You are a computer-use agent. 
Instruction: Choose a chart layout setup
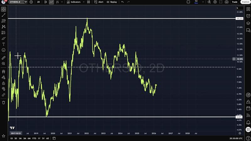tap(189, 2)
